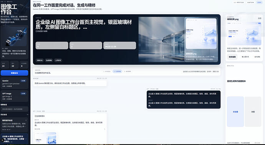
Task: Click the highlighted blue pill at top right
Action: click(x=259, y=2)
